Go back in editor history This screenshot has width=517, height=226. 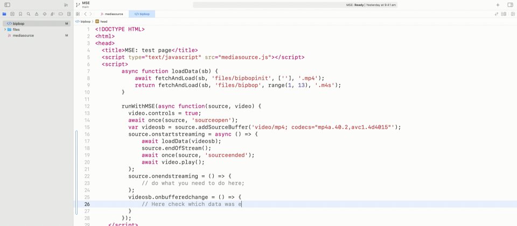click(85, 14)
